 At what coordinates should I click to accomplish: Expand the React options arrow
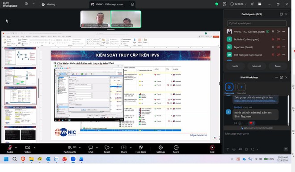pyautogui.click(x=112, y=147)
